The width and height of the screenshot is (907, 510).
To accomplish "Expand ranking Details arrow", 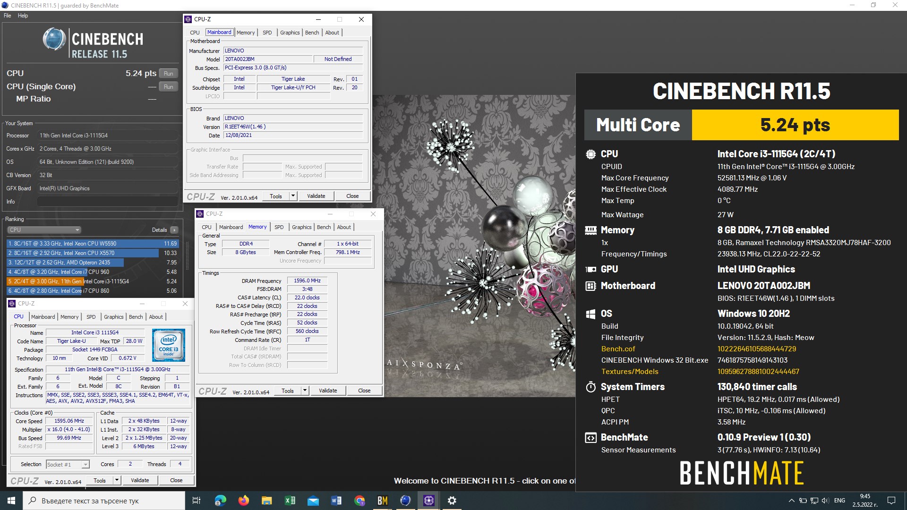I will (x=174, y=230).
